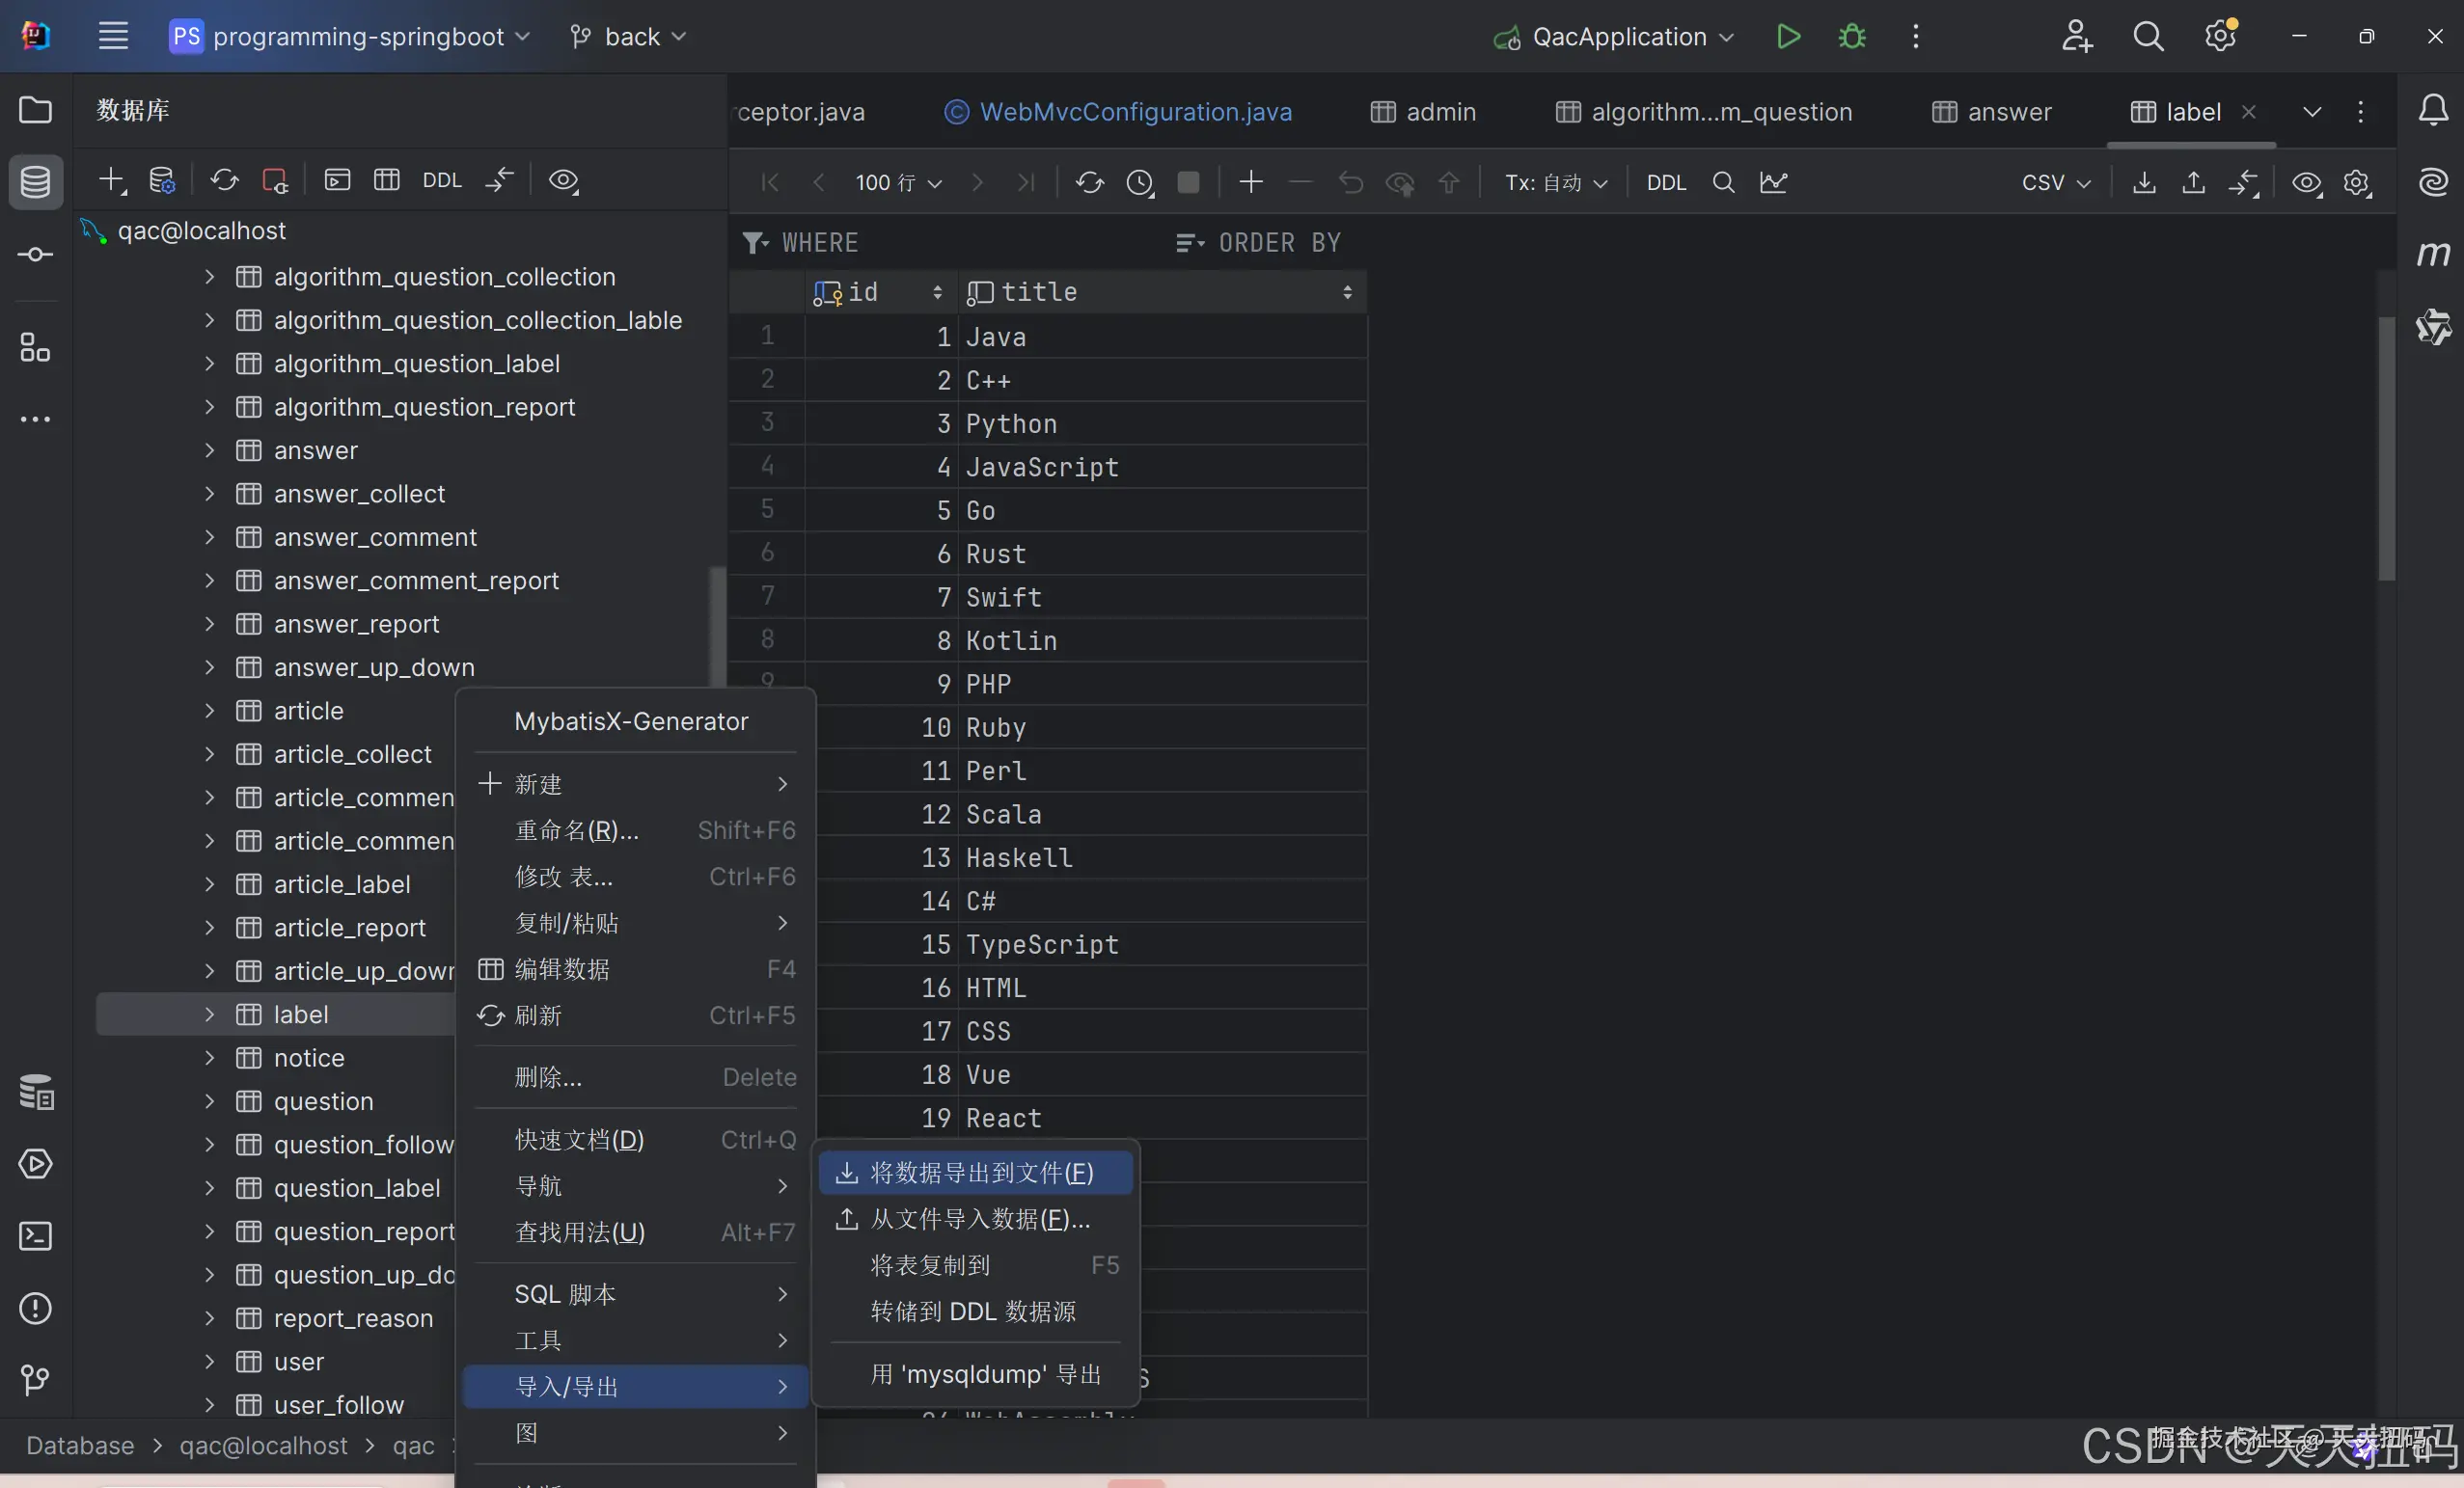This screenshot has width=2464, height=1488.
Task: Click the DDL button in the grid toolbar
Action: pos(1666,183)
